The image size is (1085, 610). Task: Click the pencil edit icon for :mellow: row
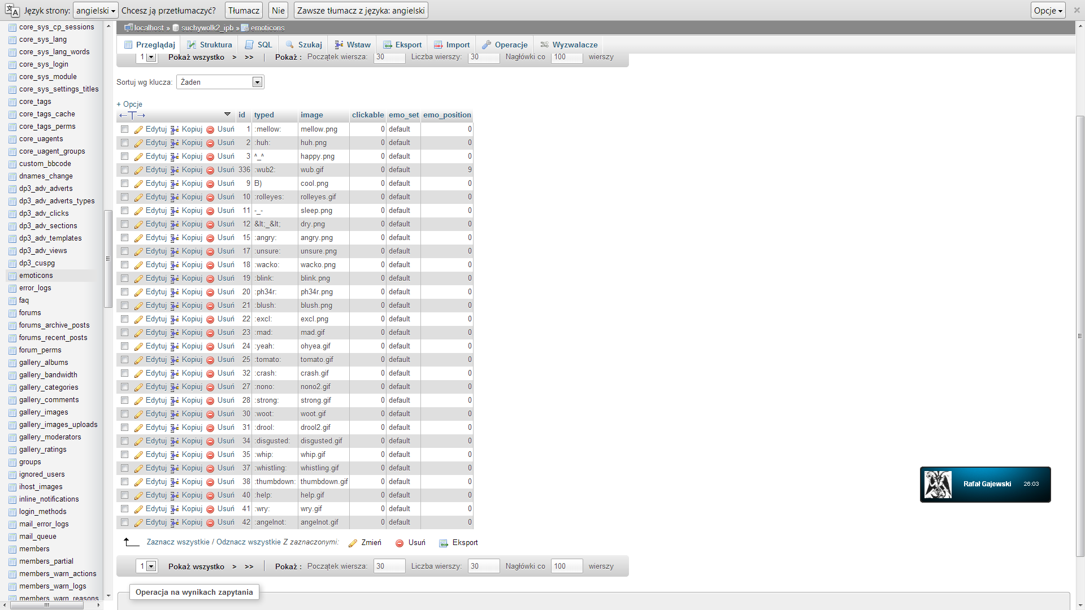[x=138, y=129]
